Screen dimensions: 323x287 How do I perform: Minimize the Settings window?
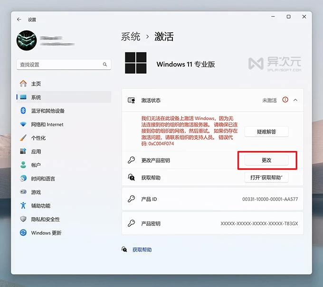(273, 17)
